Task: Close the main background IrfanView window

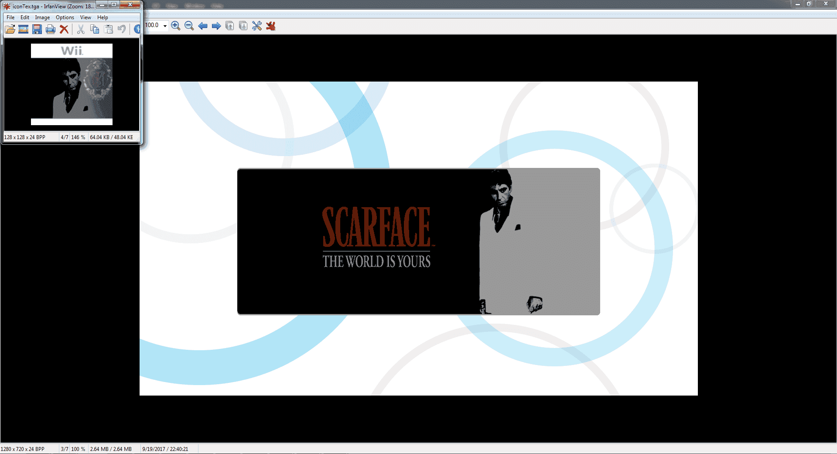Action: pyautogui.click(x=826, y=4)
